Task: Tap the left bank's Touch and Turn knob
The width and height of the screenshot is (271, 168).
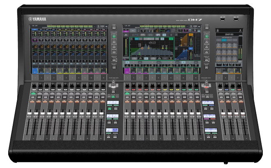Action: coord(113,84)
